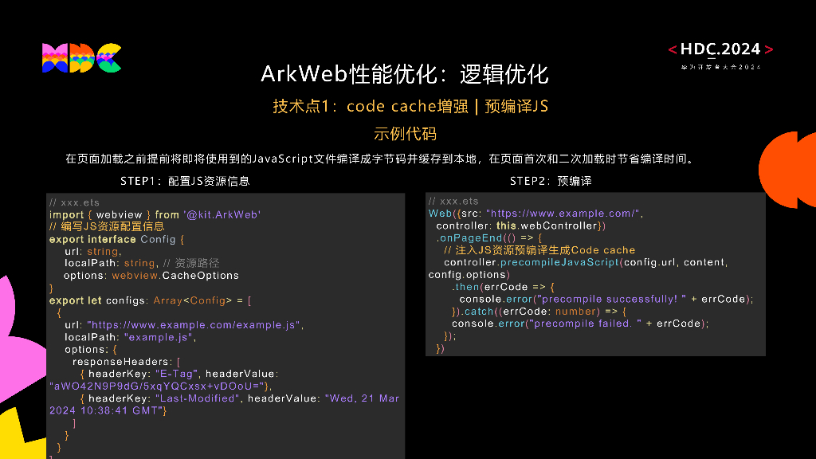This screenshot has width=816, height=459.
Task: Click the red left angle bracket beside HDC.2024
Action: [x=672, y=49]
